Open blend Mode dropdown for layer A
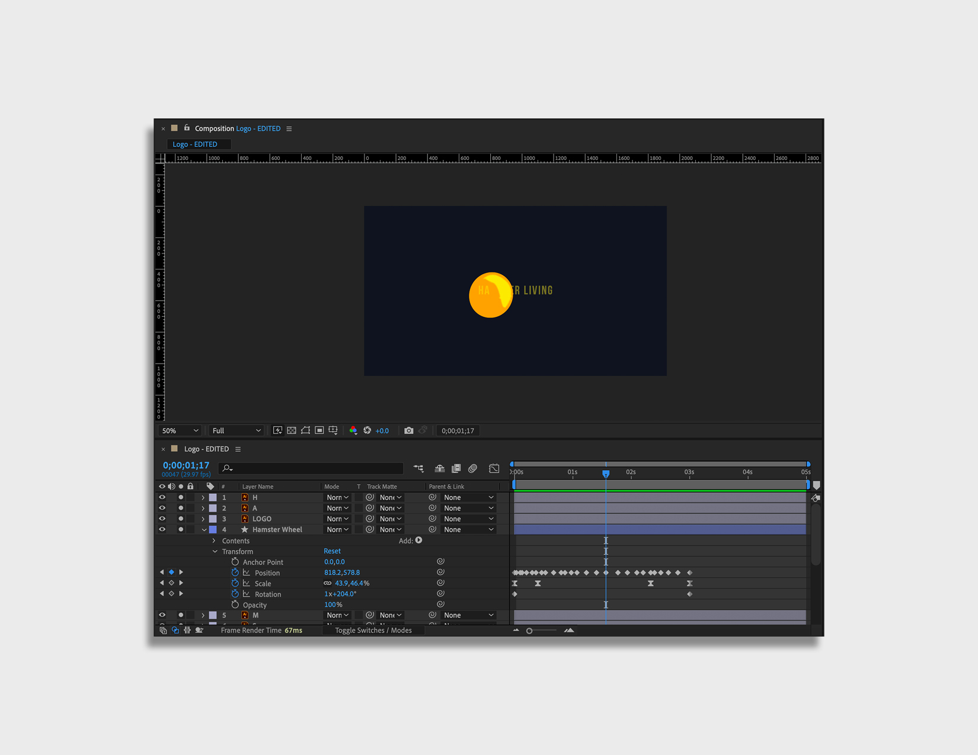The height and width of the screenshot is (755, 978). [x=338, y=508]
